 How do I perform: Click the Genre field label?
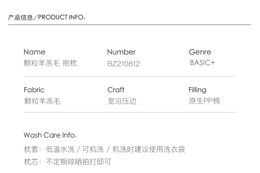click(200, 52)
